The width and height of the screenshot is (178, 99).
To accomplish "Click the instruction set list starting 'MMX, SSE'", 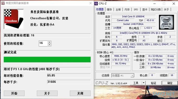I will click(143, 46).
